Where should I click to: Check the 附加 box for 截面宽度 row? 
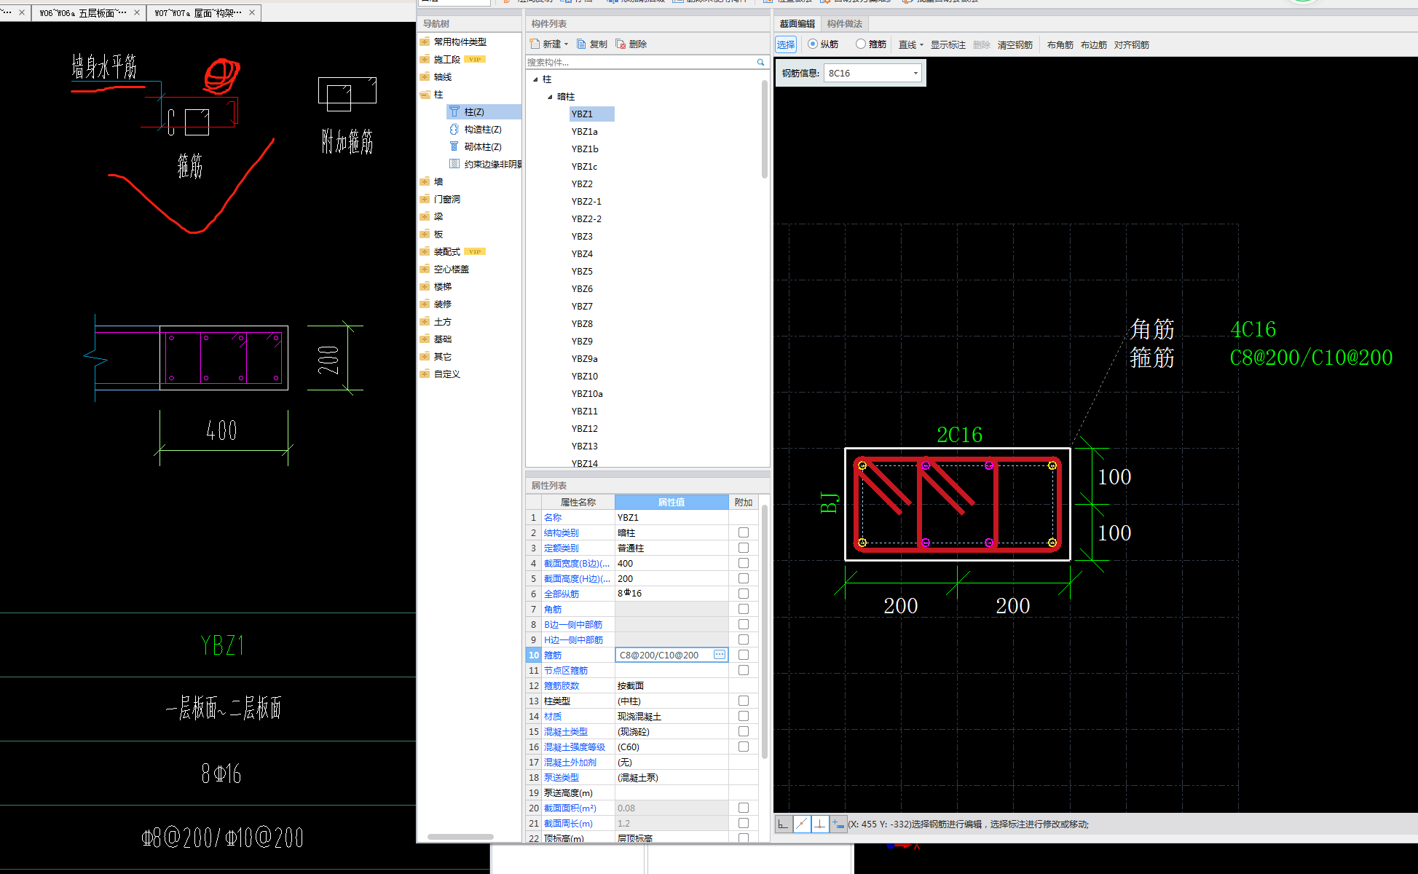coord(744,563)
